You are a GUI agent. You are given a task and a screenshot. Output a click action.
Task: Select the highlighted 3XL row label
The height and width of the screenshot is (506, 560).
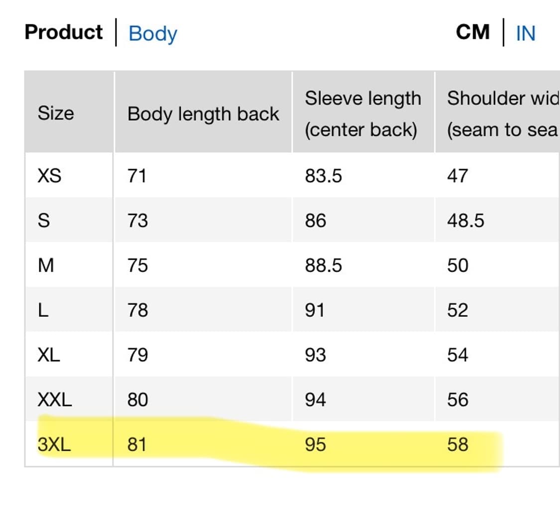tap(54, 444)
